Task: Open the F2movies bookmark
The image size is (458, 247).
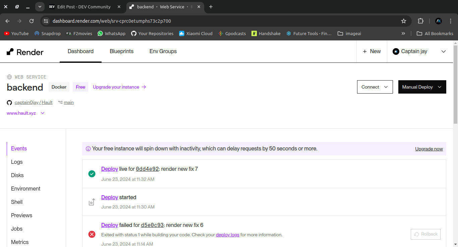Action: coord(79,33)
